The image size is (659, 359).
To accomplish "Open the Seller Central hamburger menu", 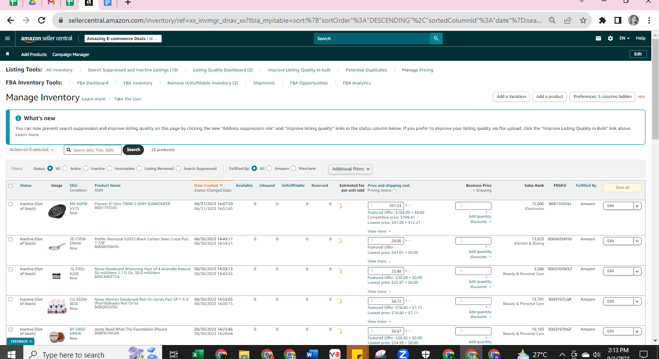I will pos(7,39).
